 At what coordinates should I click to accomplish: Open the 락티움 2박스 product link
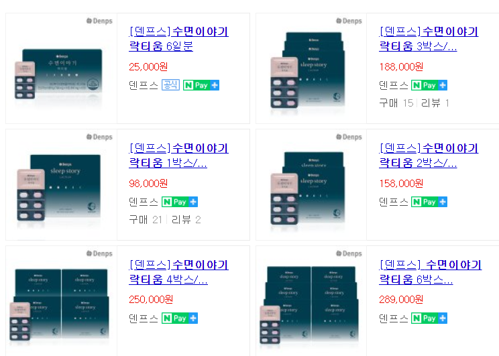point(429,156)
